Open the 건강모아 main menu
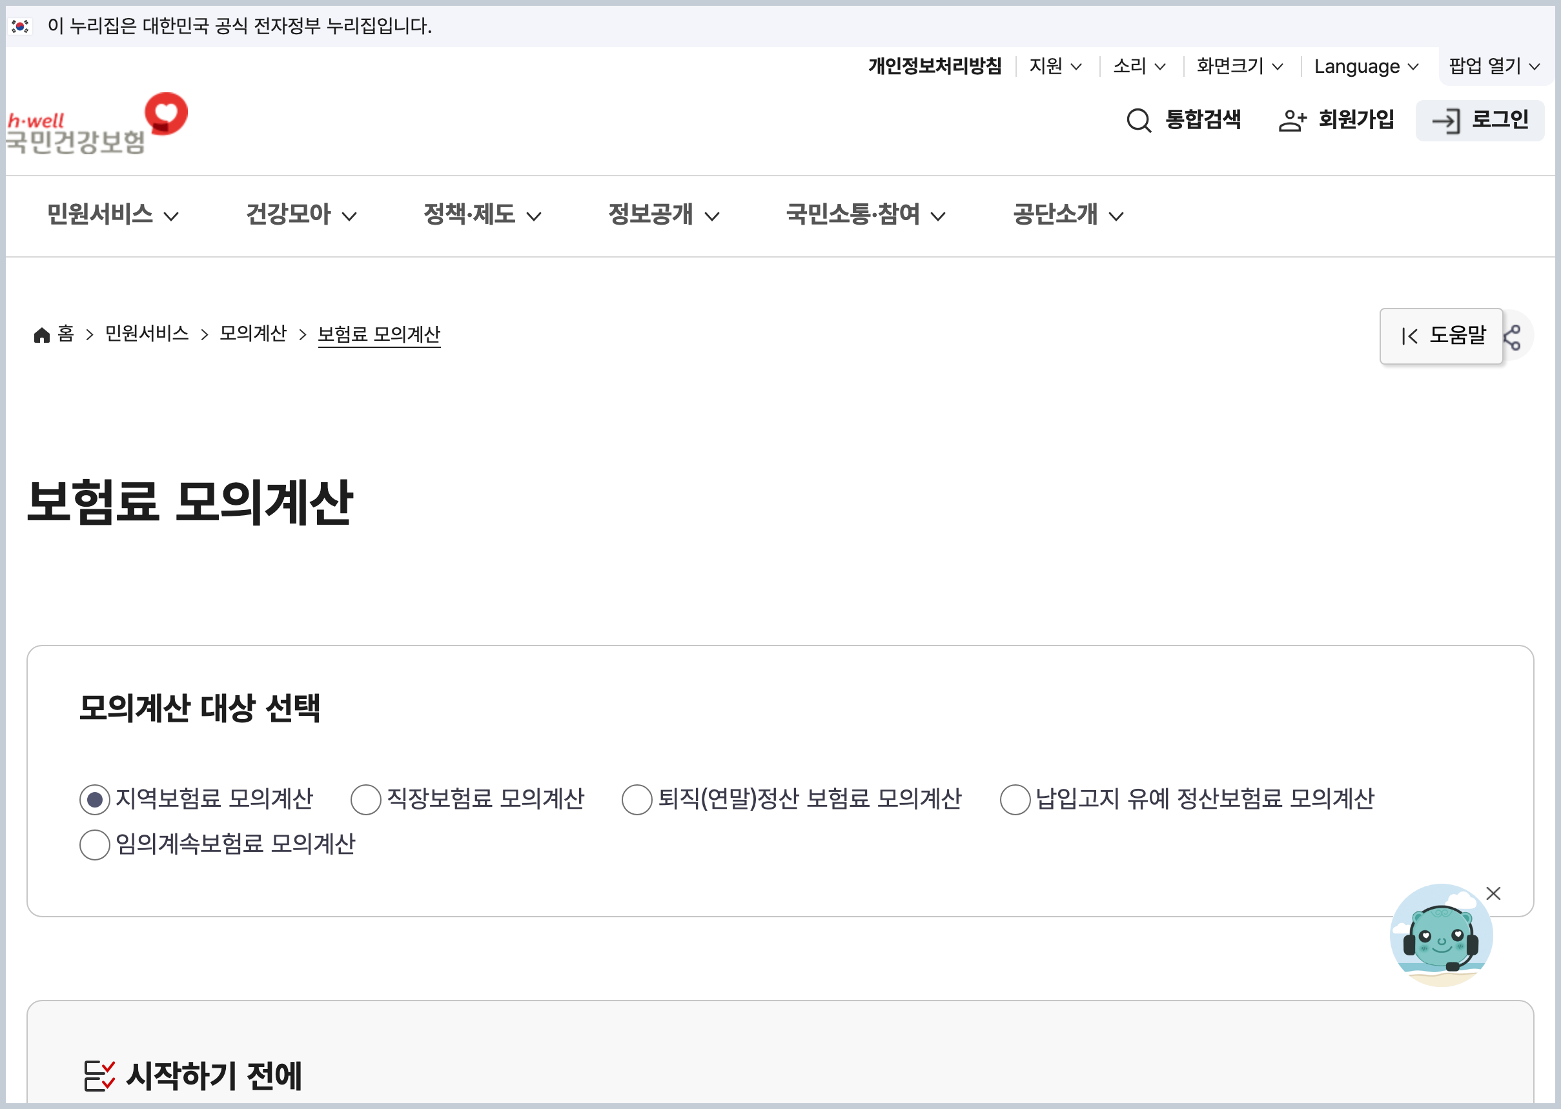The width and height of the screenshot is (1561, 1109). click(x=301, y=214)
